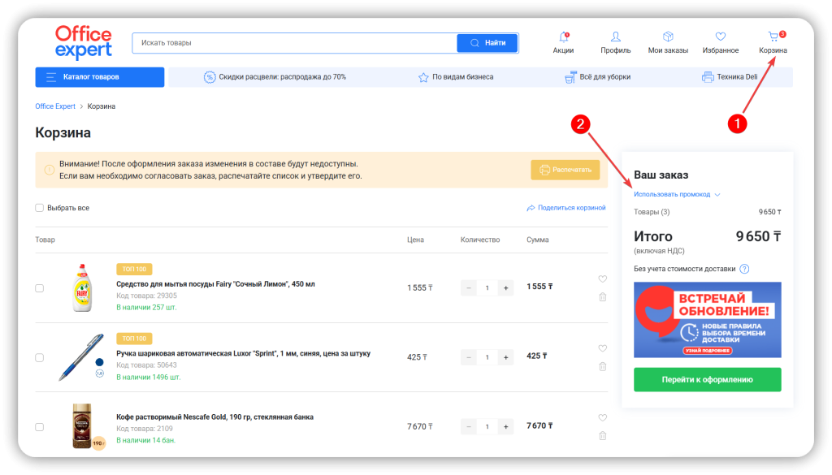This screenshot has height=475, width=832.
Task: Click the Nescafe coffee quantity field
Action: click(487, 427)
